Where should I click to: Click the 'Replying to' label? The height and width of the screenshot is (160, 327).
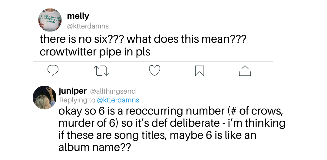(x=77, y=100)
